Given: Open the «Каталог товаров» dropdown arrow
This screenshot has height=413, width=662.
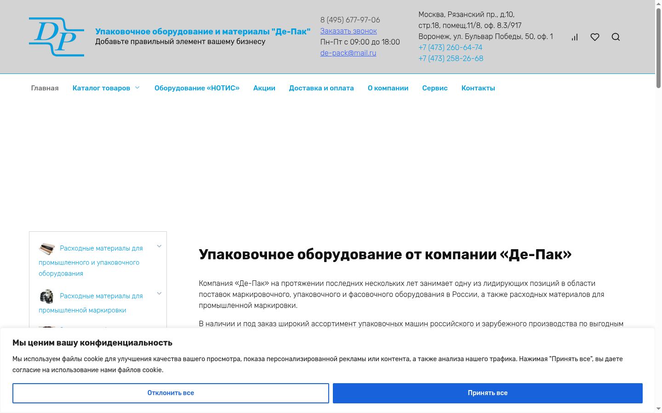Looking at the screenshot, I should point(137,88).
